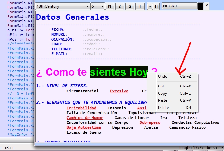Viewport: 224px width, 151px height.
Task: Click the Baja Autoestima underlined text
Action: pos(84,127)
